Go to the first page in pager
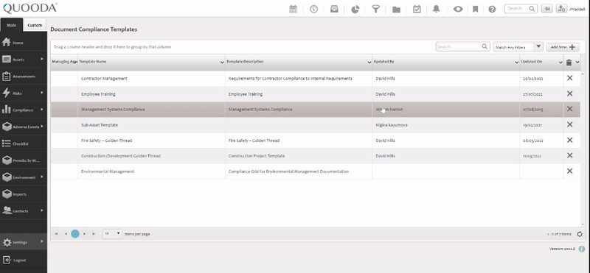The width and height of the screenshot is (590, 273). tap(56, 233)
